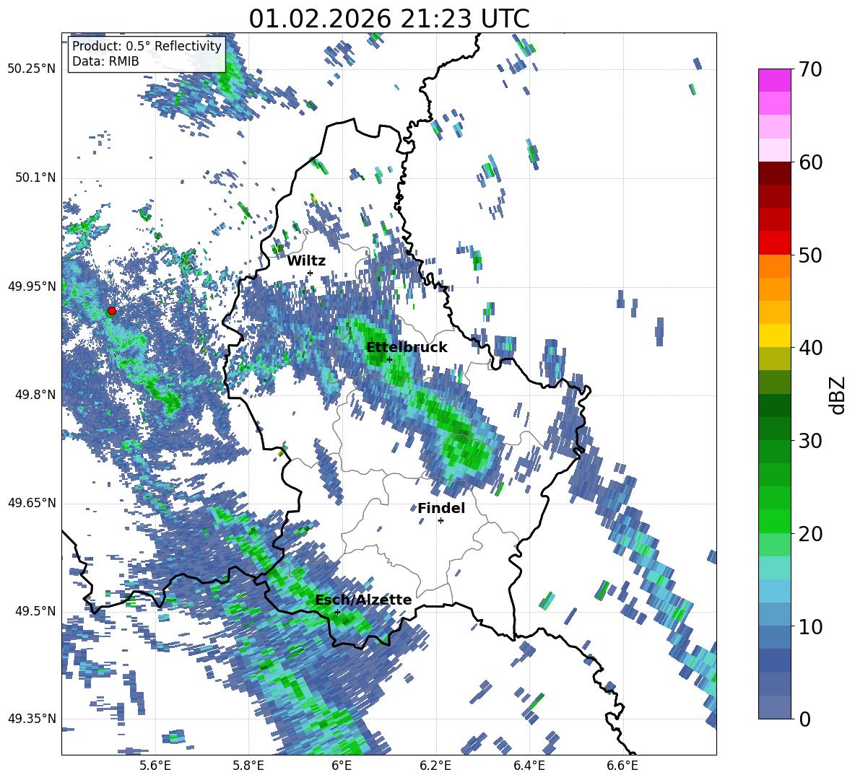Image resolution: width=855 pixels, height=780 pixels.
Task: Click the magenta top colorbar swatch
Action: pyautogui.click(x=774, y=81)
